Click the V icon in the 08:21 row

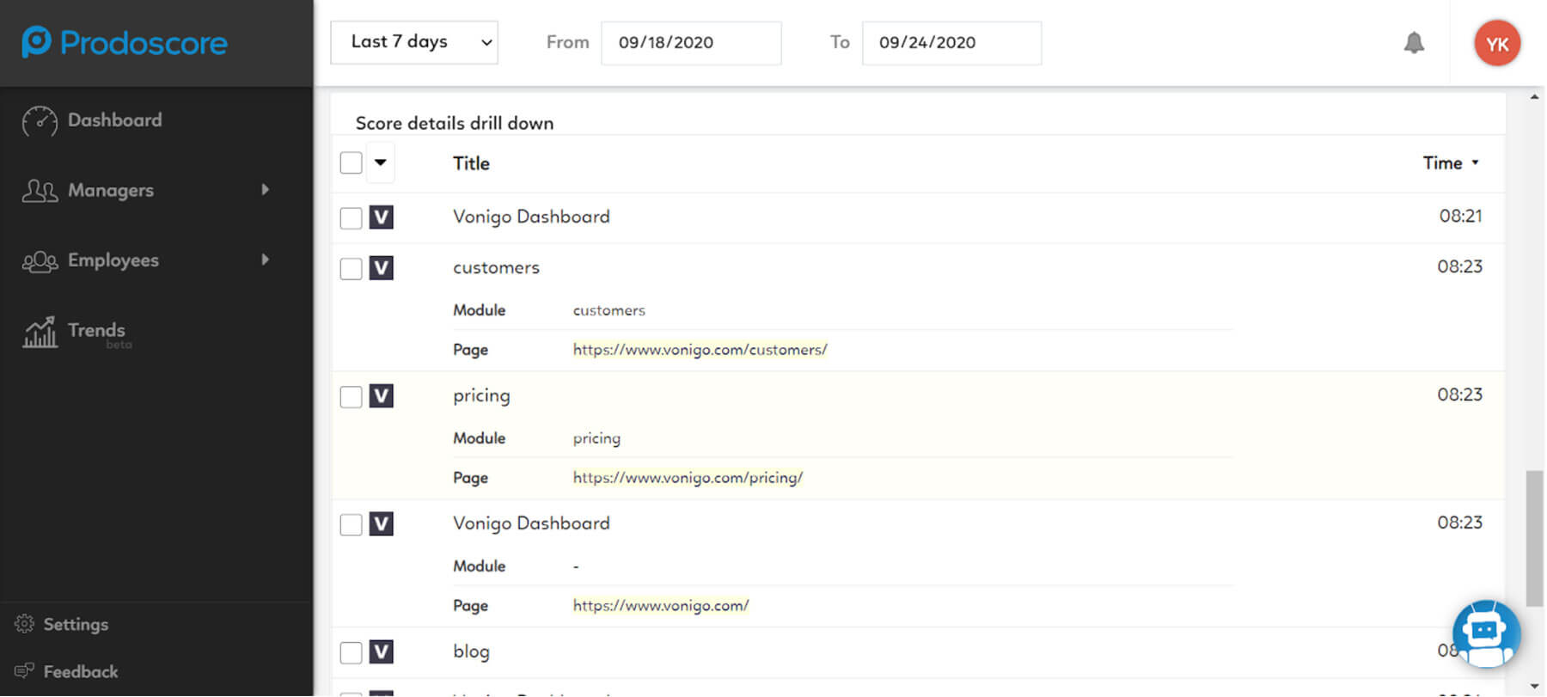pos(382,217)
